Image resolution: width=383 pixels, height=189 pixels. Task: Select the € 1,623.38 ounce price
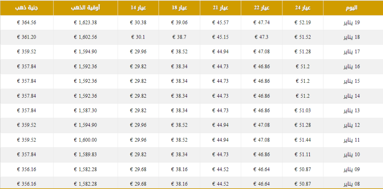(86, 22)
